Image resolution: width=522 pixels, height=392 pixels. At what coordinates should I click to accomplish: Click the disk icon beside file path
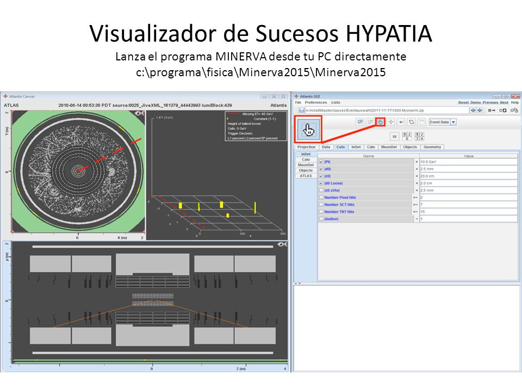click(302, 111)
